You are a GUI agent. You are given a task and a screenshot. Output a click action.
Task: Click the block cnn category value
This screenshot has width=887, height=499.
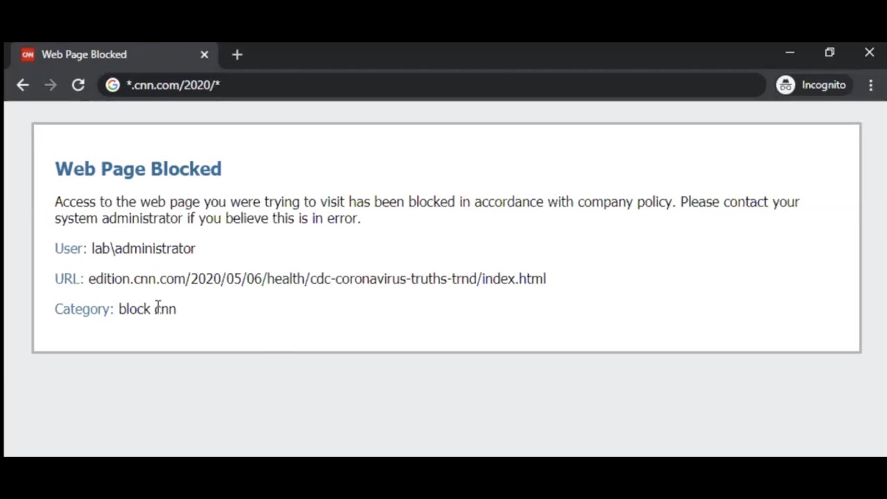tap(147, 309)
